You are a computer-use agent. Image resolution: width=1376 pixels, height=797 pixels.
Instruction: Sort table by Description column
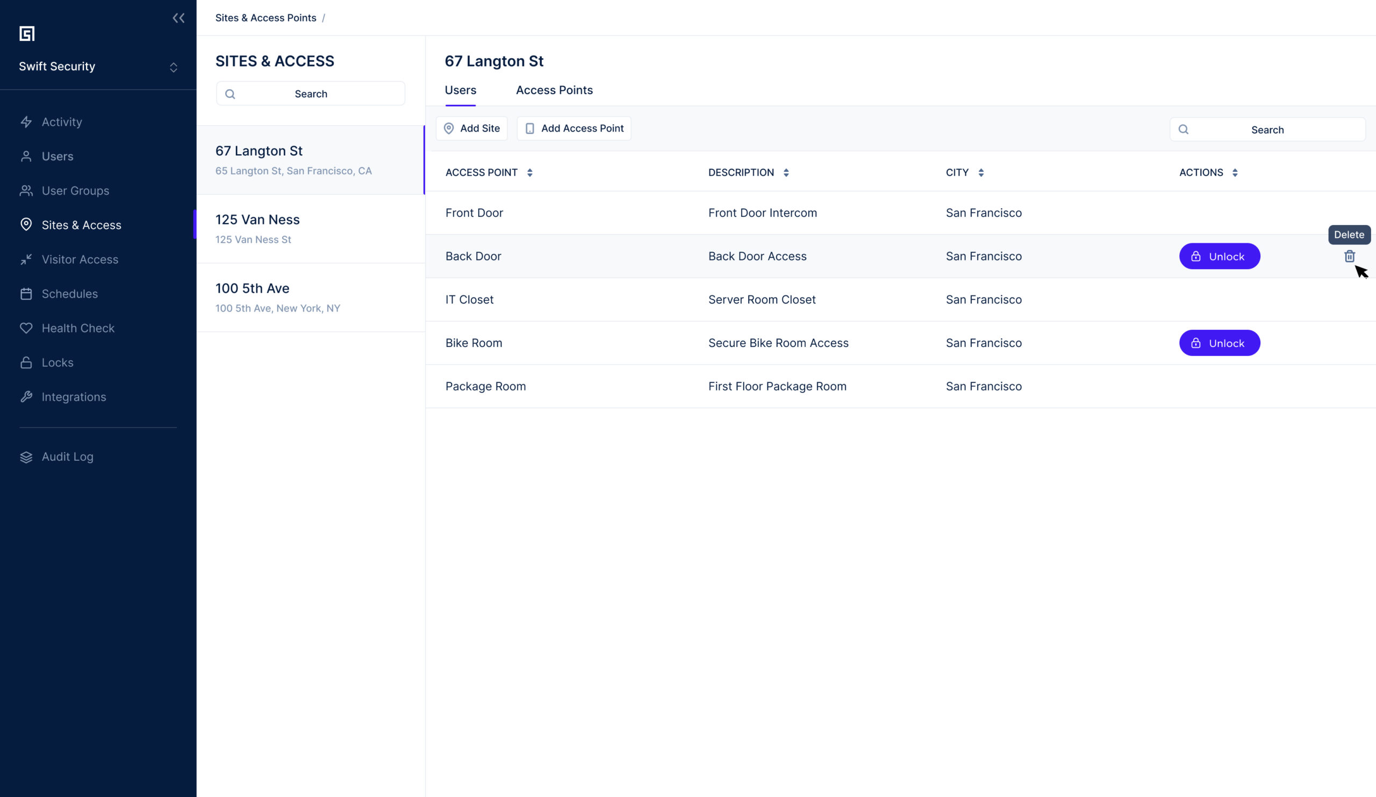coord(786,172)
